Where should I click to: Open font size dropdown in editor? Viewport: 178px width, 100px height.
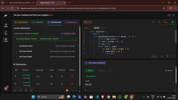tap(154, 56)
